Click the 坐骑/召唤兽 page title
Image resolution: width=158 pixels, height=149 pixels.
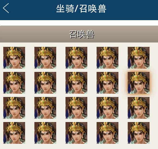(x=81, y=9)
